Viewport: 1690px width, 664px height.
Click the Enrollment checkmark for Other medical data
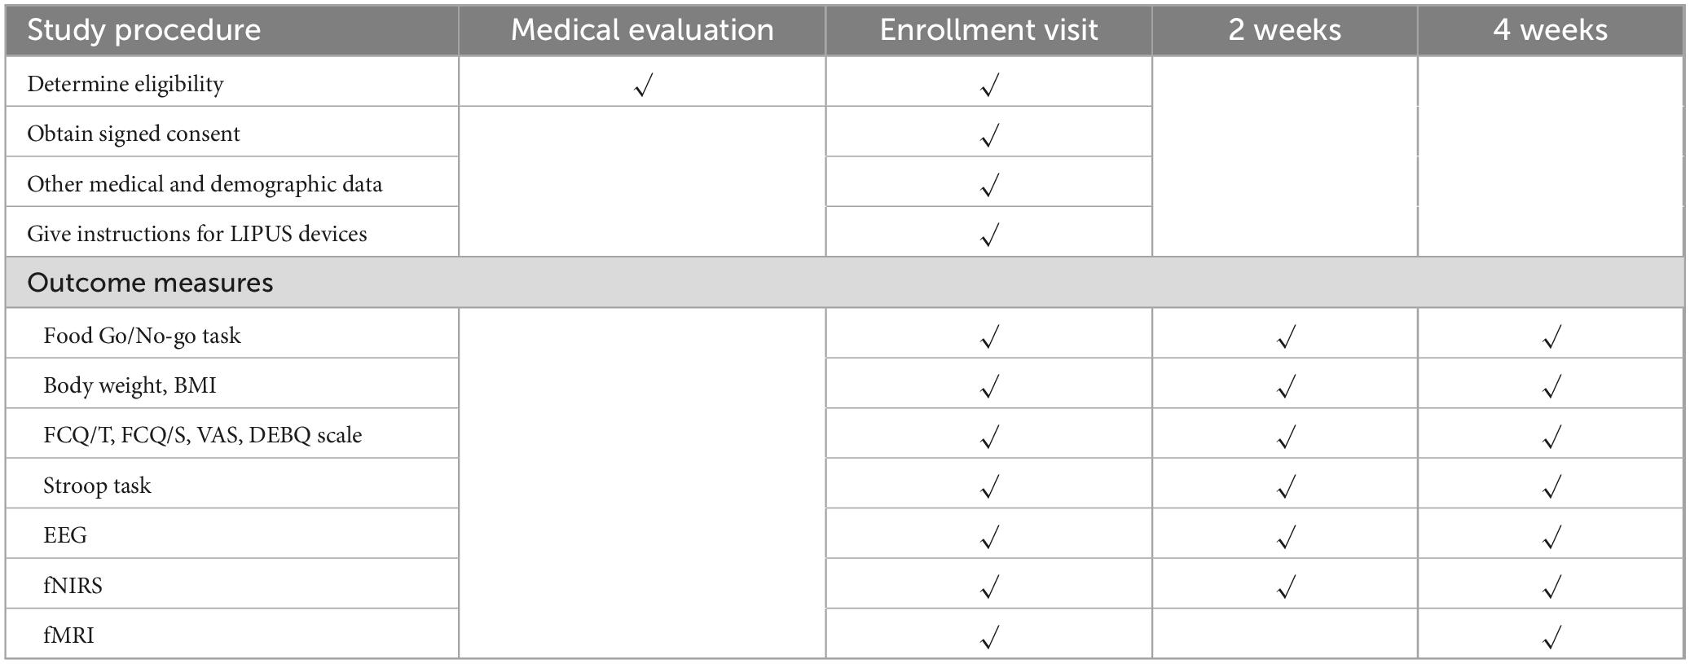[989, 186]
